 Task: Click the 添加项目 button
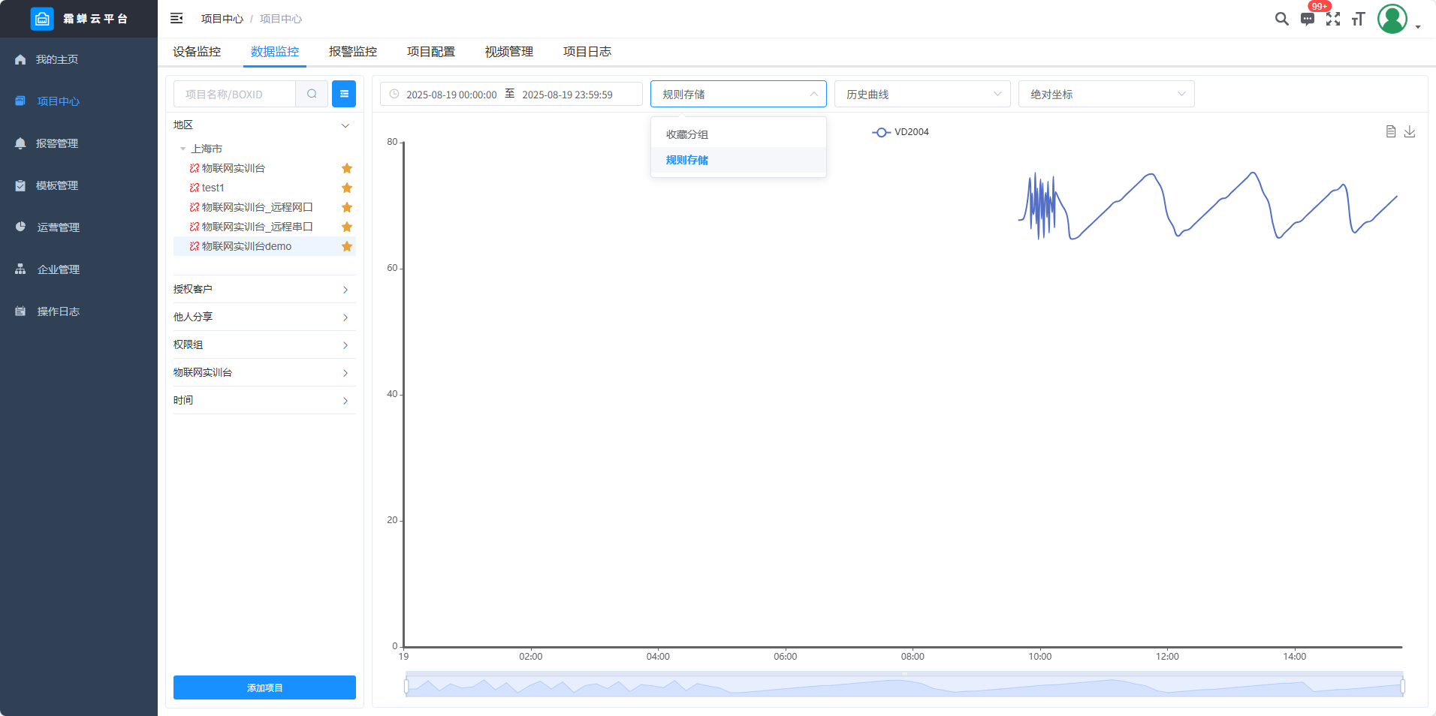264,687
